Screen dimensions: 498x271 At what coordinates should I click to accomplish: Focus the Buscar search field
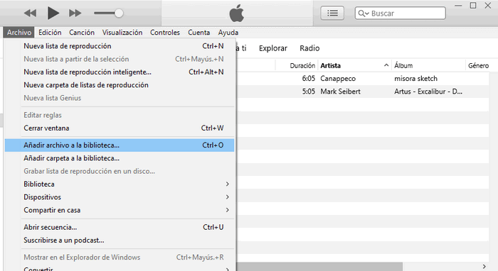[400, 13]
